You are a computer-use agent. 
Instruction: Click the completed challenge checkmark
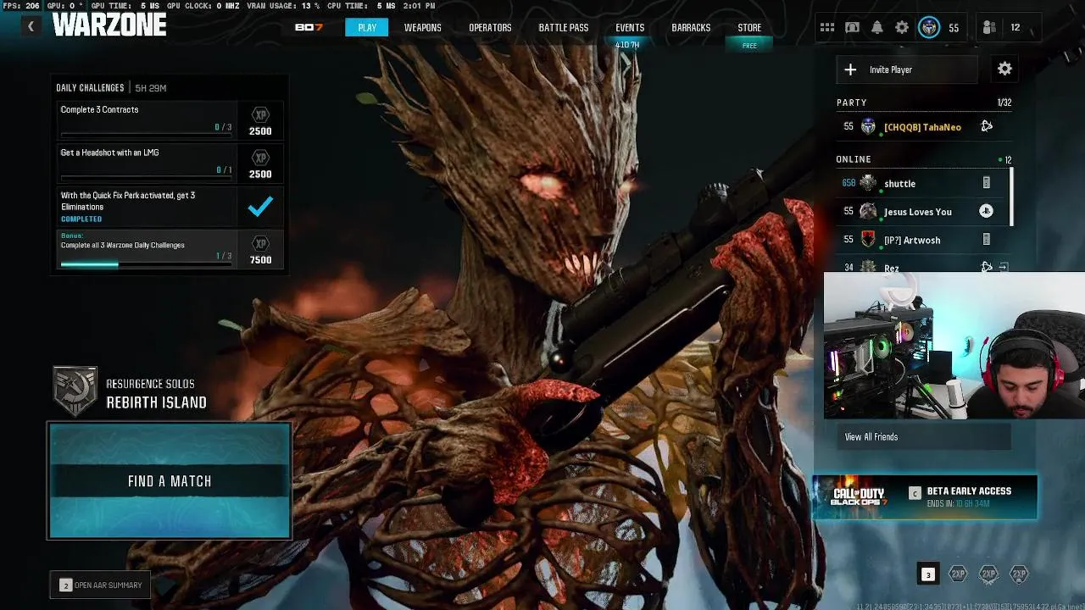260,206
